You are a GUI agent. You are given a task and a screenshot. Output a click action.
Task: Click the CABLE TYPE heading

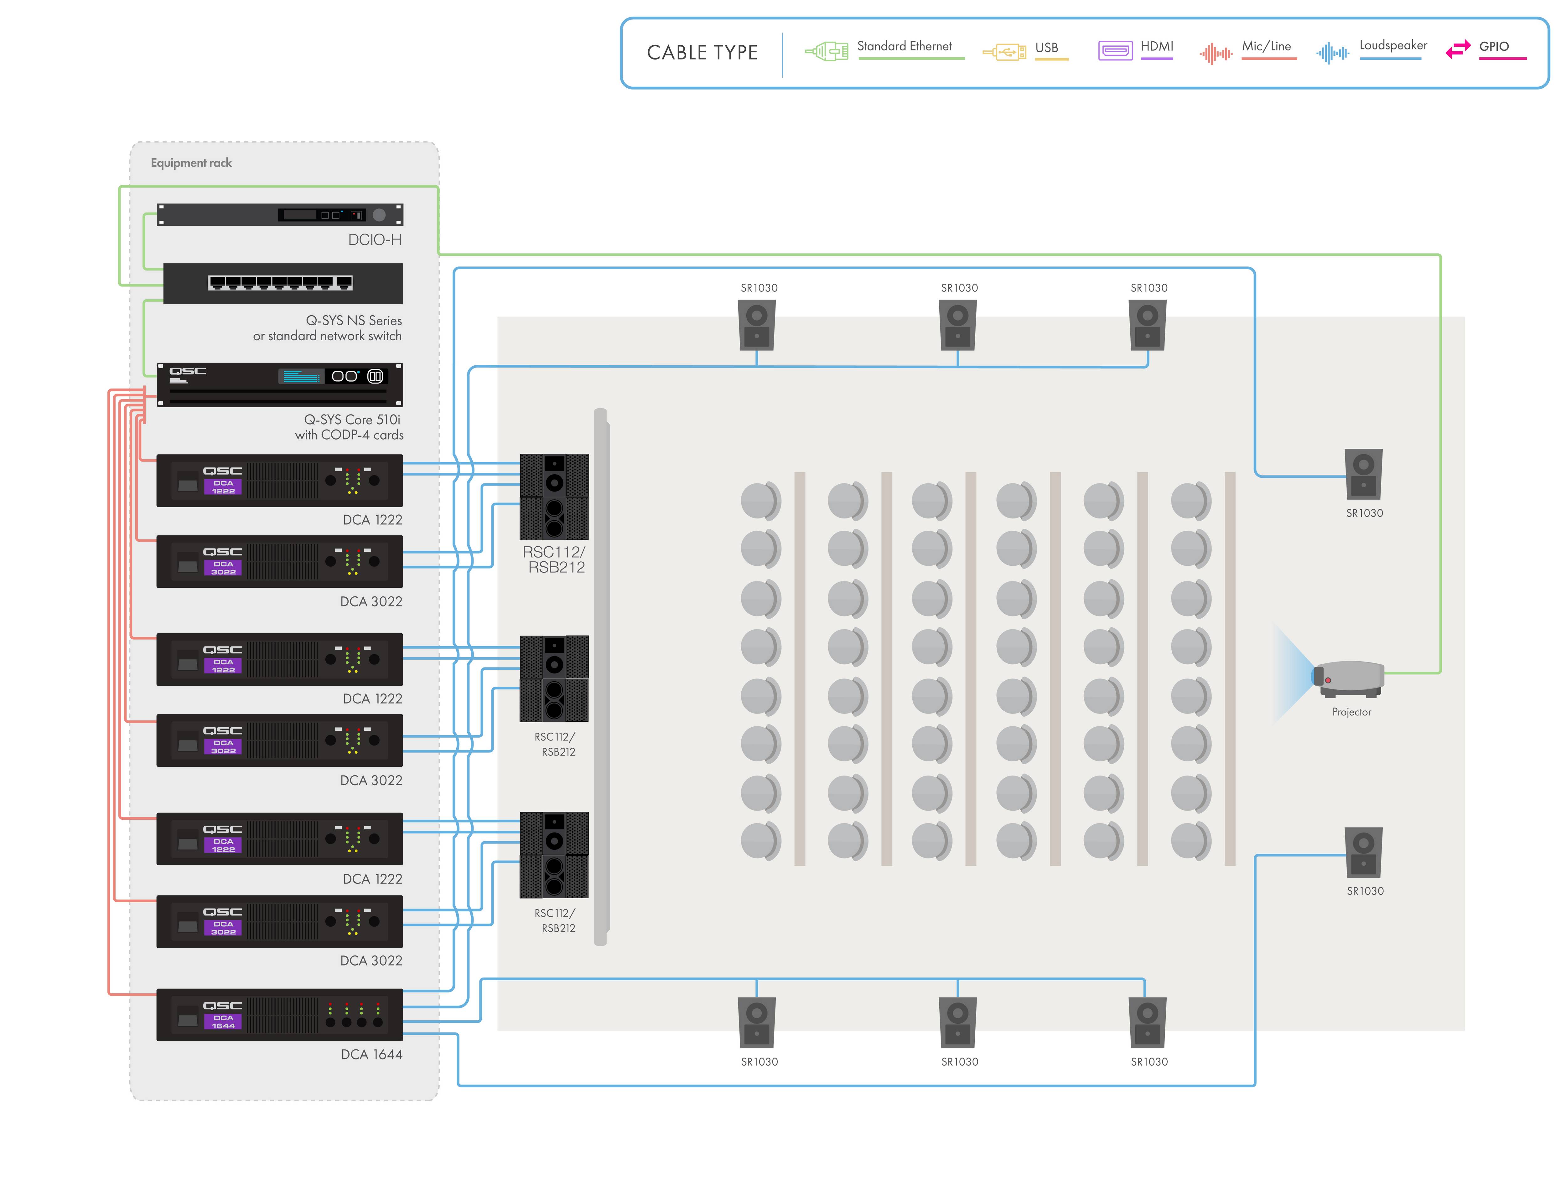[702, 52]
